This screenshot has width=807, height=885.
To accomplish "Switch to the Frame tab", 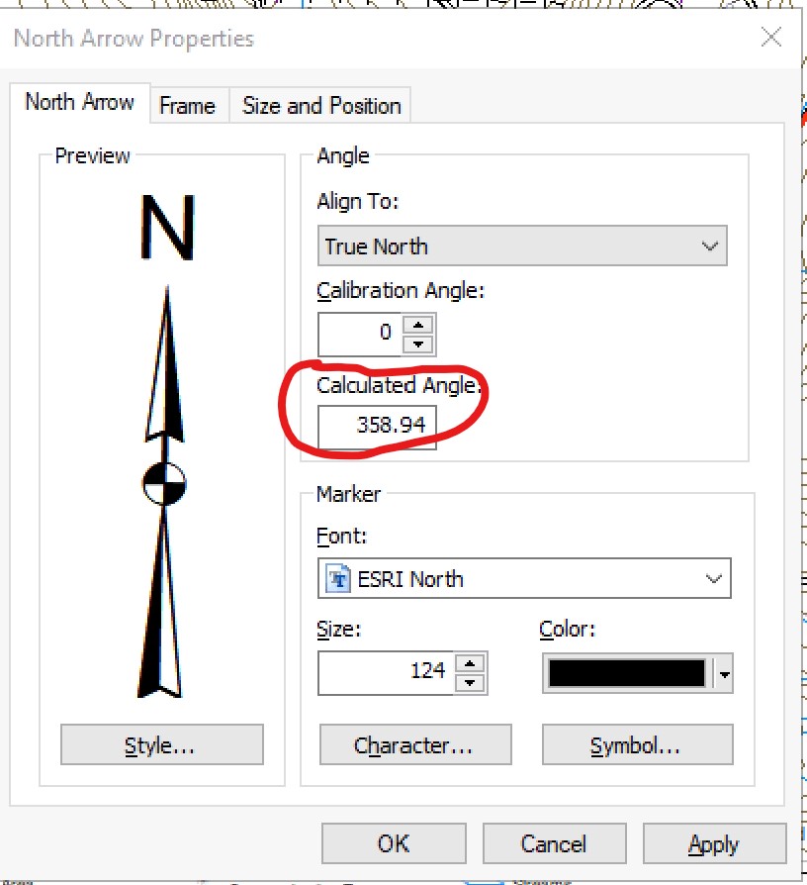I will [x=188, y=105].
